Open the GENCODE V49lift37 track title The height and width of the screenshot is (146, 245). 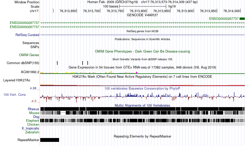click(142, 15)
